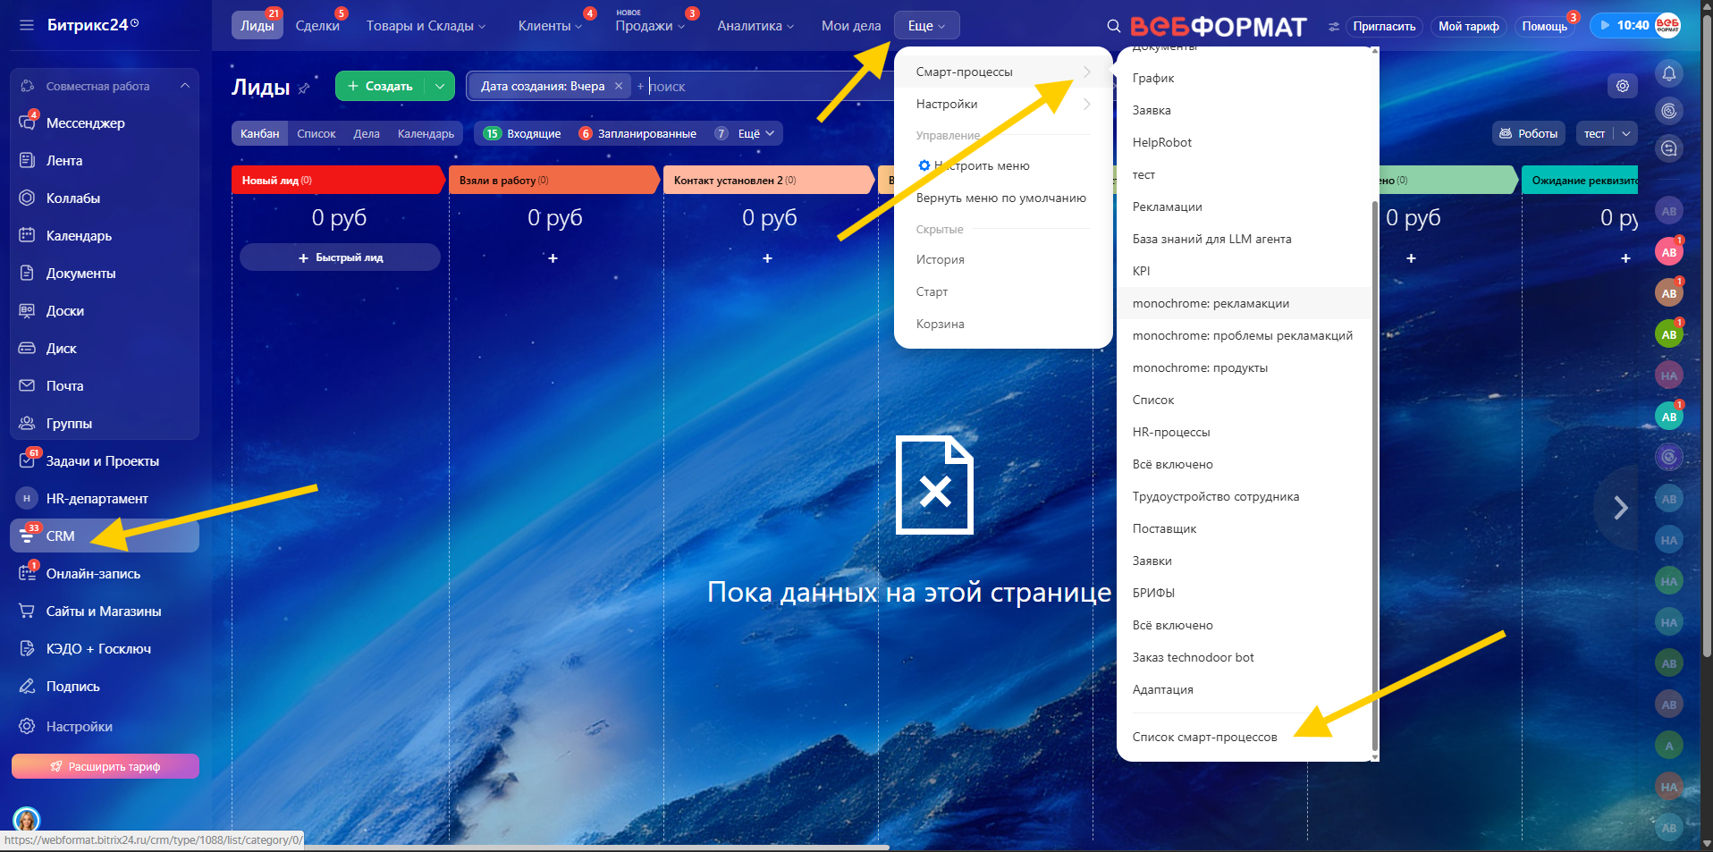The image size is (1713, 852).
Task: Remove the 'Дата создания: Вчера' filter
Action: 618,86
